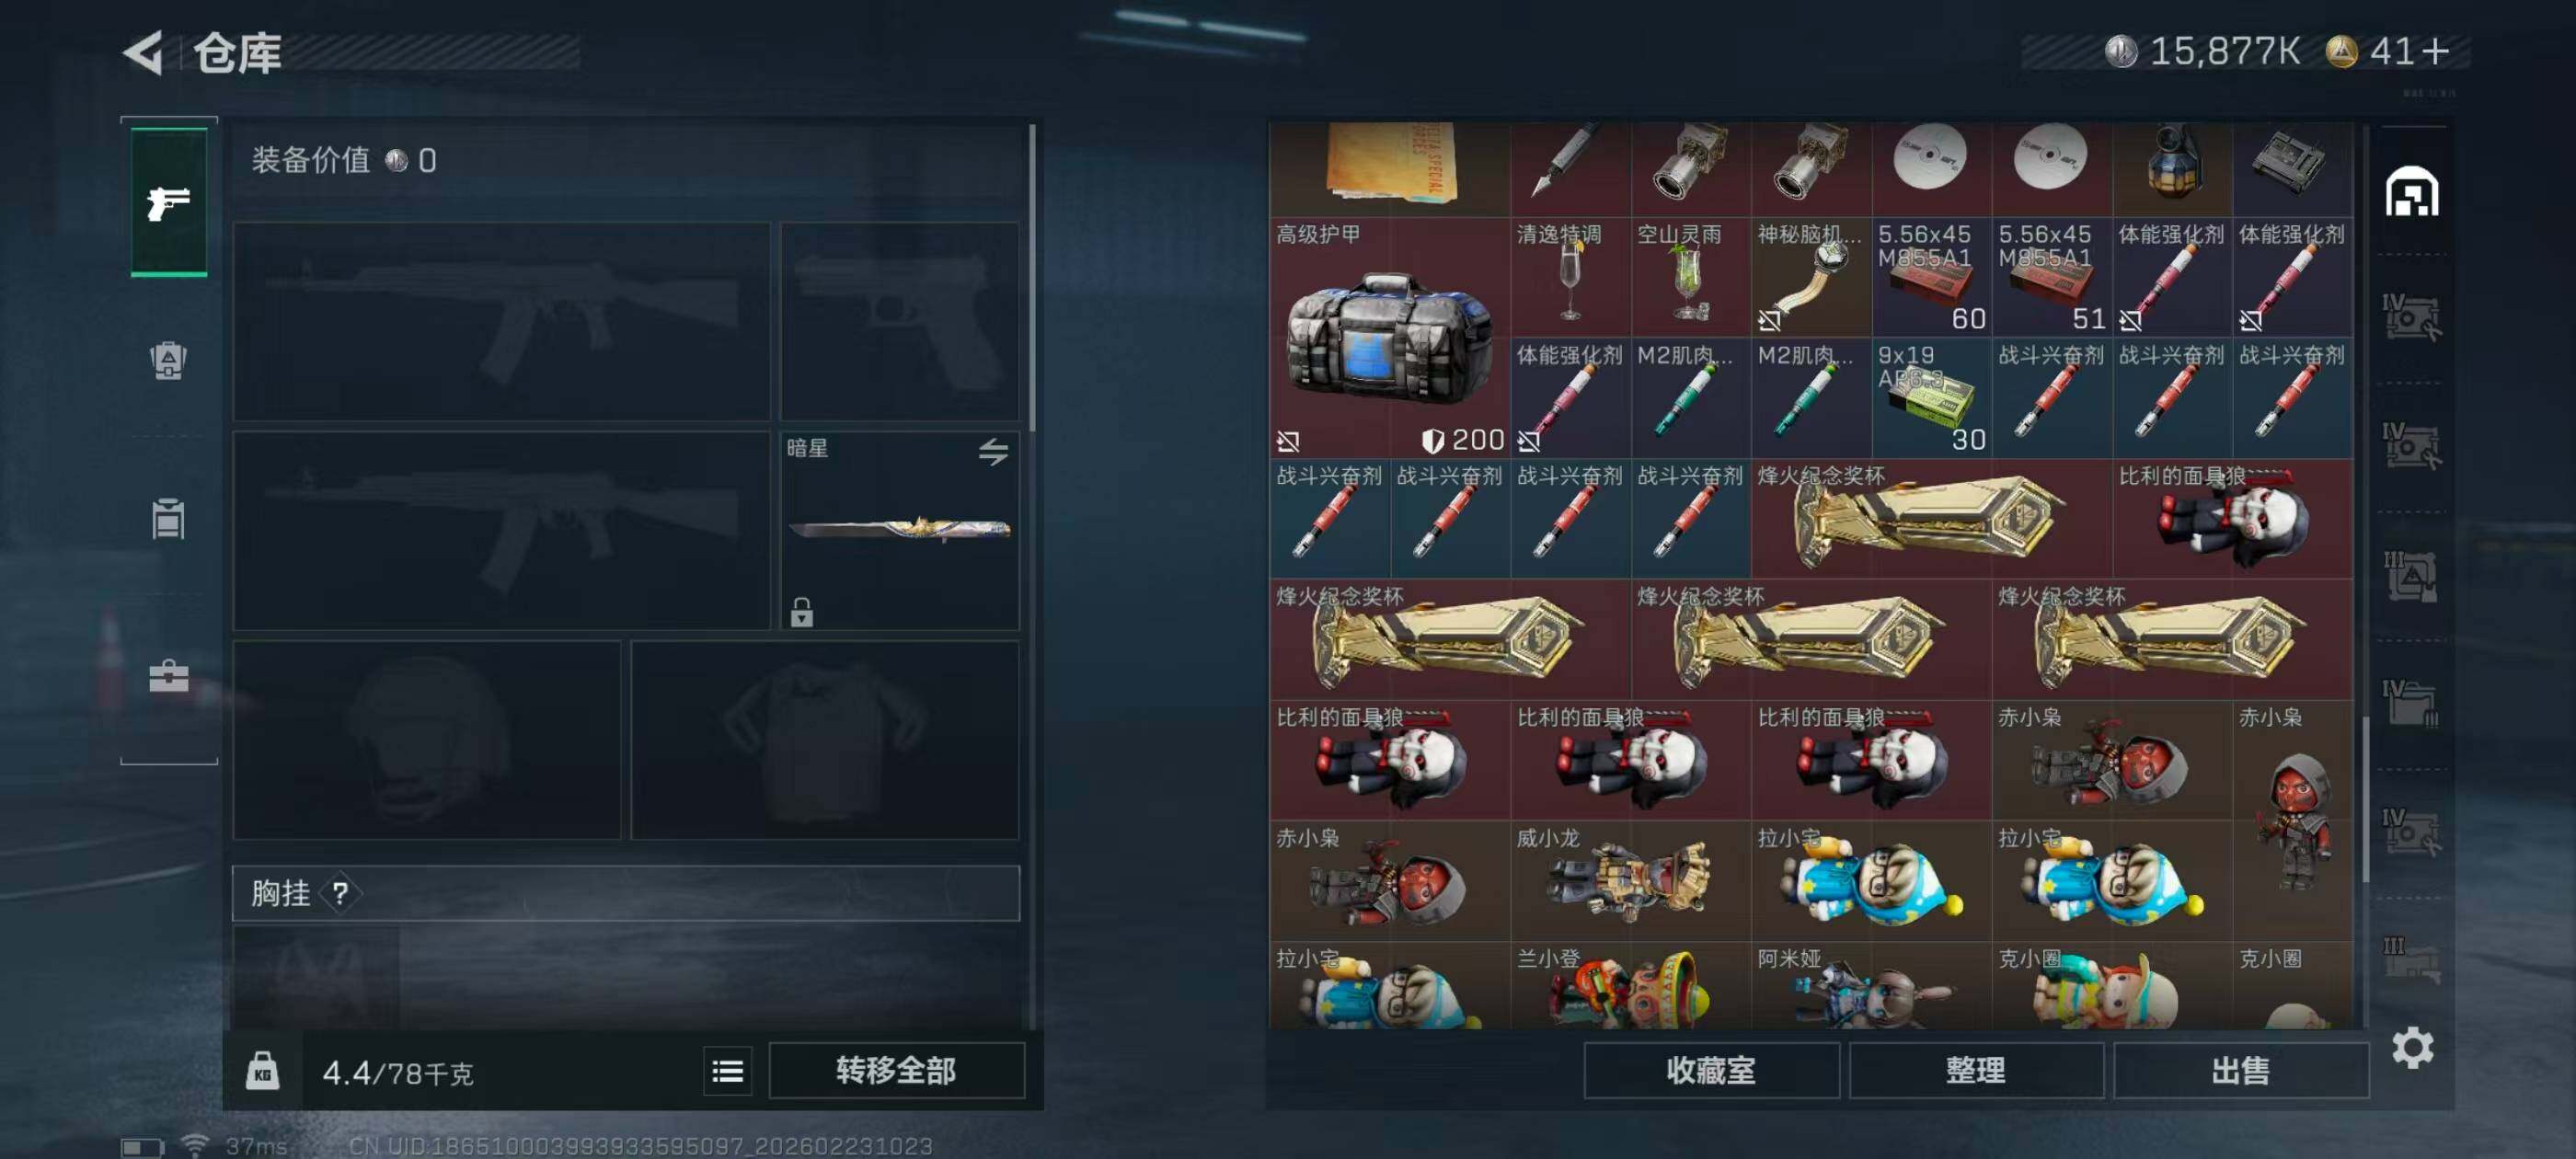
Task: Toggle the lock on 暗星 knife
Action: coord(801,611)
